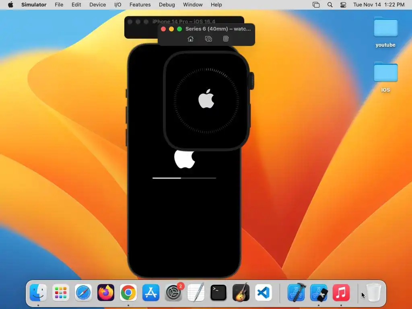412x309 pixels.
Task: Open TextEdit from the Dock
Action: 196,293
